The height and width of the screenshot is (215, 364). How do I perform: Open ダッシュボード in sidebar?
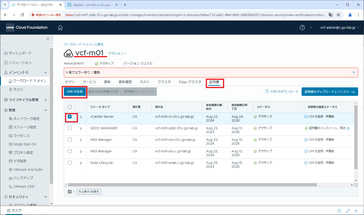pyautogui.click(x=18, y=53)
